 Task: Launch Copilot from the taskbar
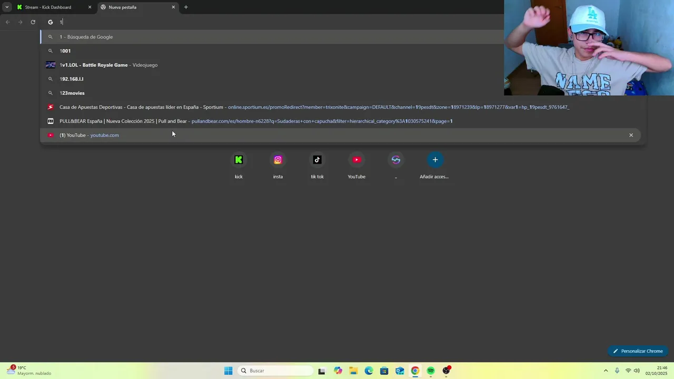(338, 371)
